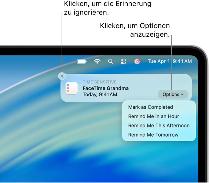This screenshot has width=209, height=183.
Task: Open Spotlight search magnifier icon
Action: point(110,62)
